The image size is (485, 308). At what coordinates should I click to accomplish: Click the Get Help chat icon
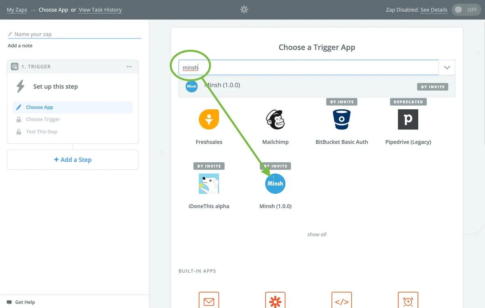[9, 302]
